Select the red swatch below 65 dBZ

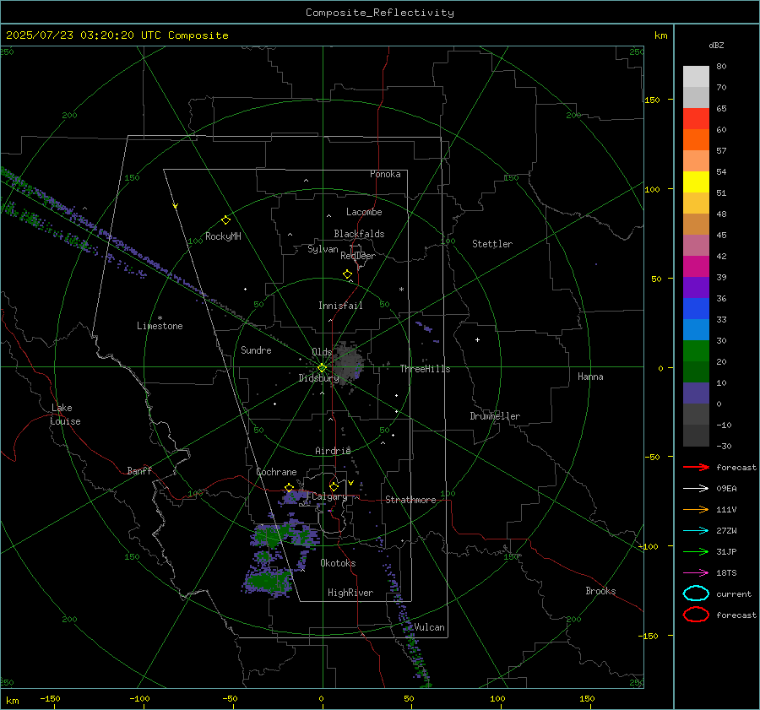coord(696,118)
